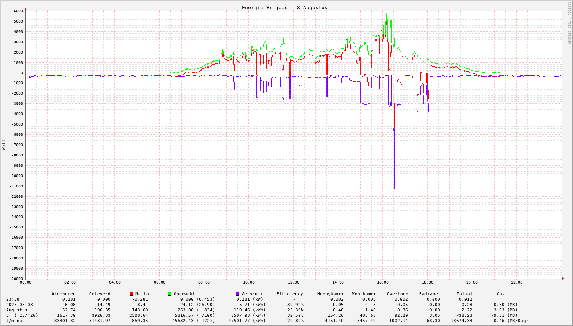Select the 'Gas' column header
The height and width of the screenshot is (326, 573).
pyautogui.click(x=501, y=294)
